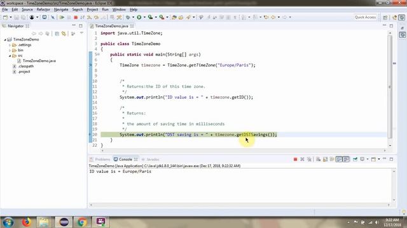Open File Explorer from the taskbar

click(44, 222)
